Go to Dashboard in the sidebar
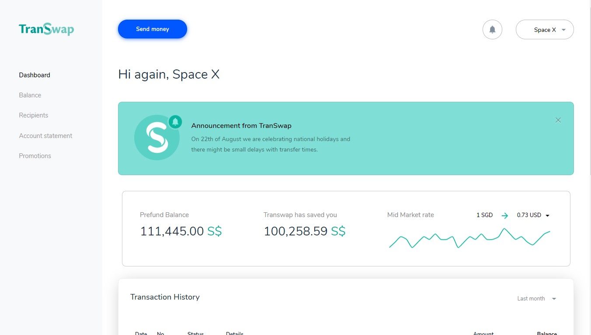The width and height of the screenshot is (591, 335). click(35, 75)
